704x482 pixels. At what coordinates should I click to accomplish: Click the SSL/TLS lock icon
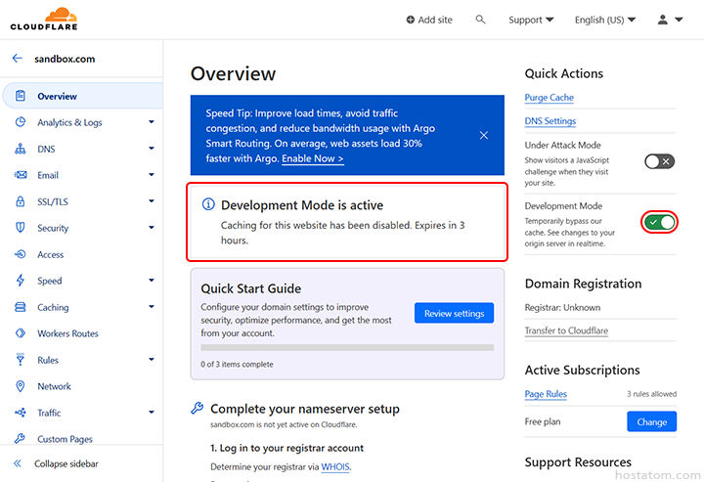coord(20,202)
